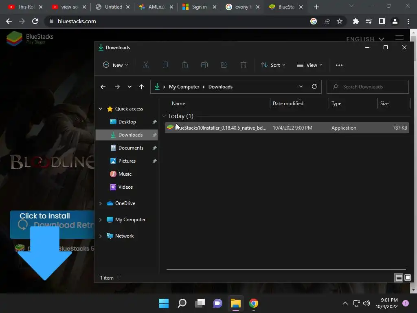This screenshot has width=417, height=313.
Task: Switch to details view layout icon
Action: tap(399, 278)
